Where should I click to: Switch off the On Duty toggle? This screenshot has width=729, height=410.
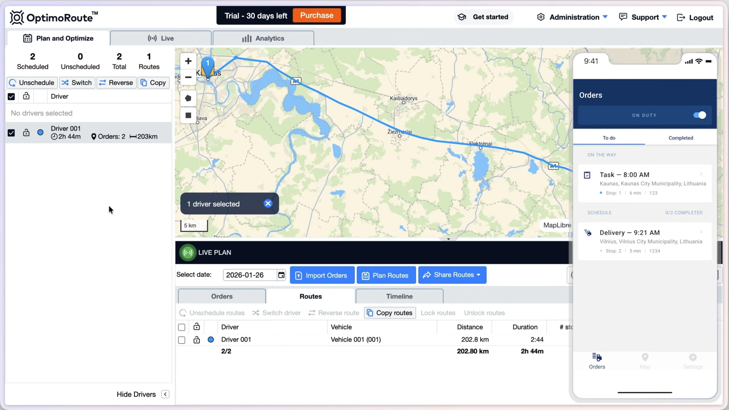tap(699, 115)
